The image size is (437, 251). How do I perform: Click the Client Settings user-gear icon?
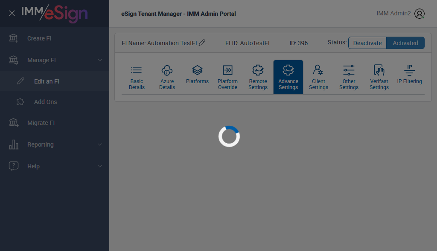318,70
